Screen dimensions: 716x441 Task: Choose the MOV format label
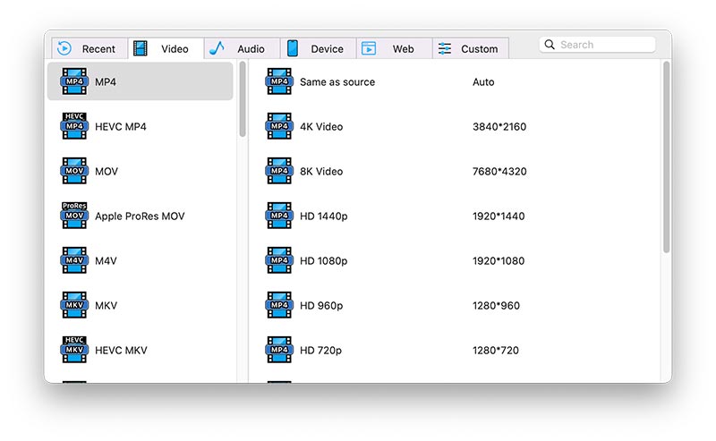pyautogui.click(x=107, y=171)
